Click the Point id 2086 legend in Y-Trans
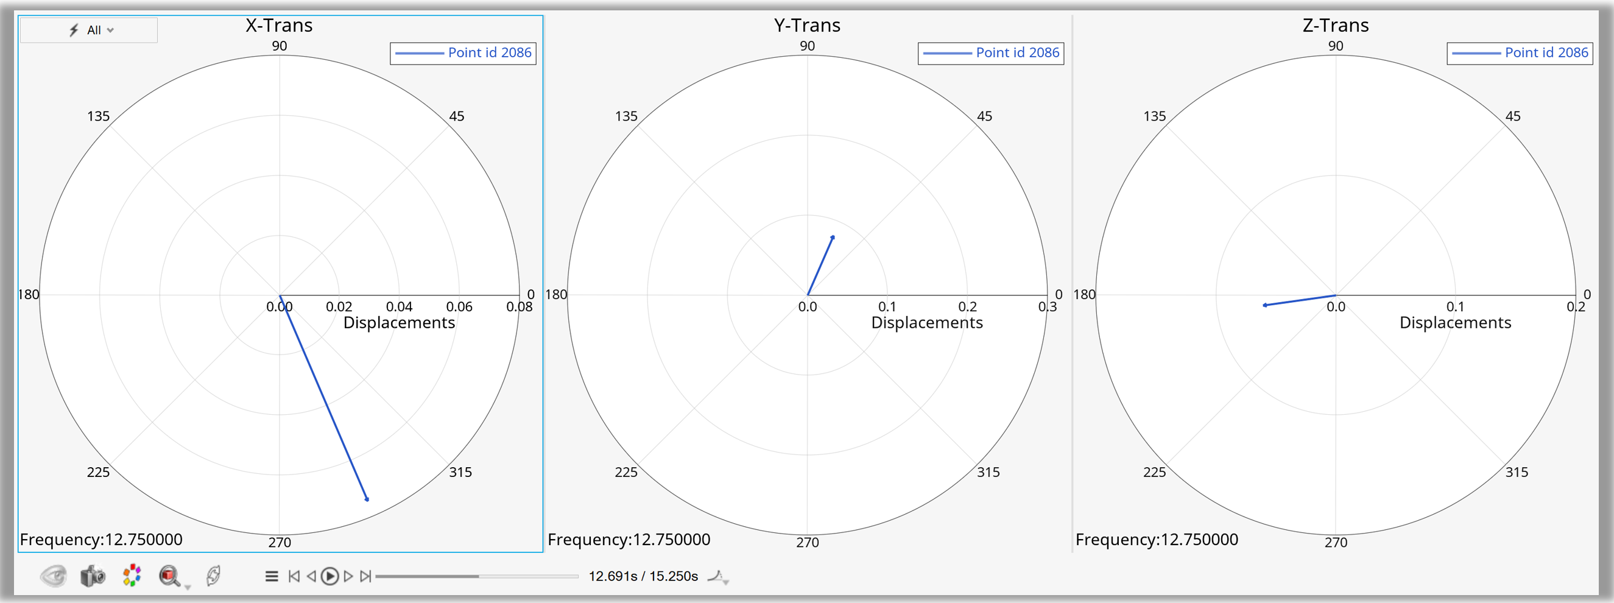This screenshot has height=603, width=1614. click(x=990, y=52)
